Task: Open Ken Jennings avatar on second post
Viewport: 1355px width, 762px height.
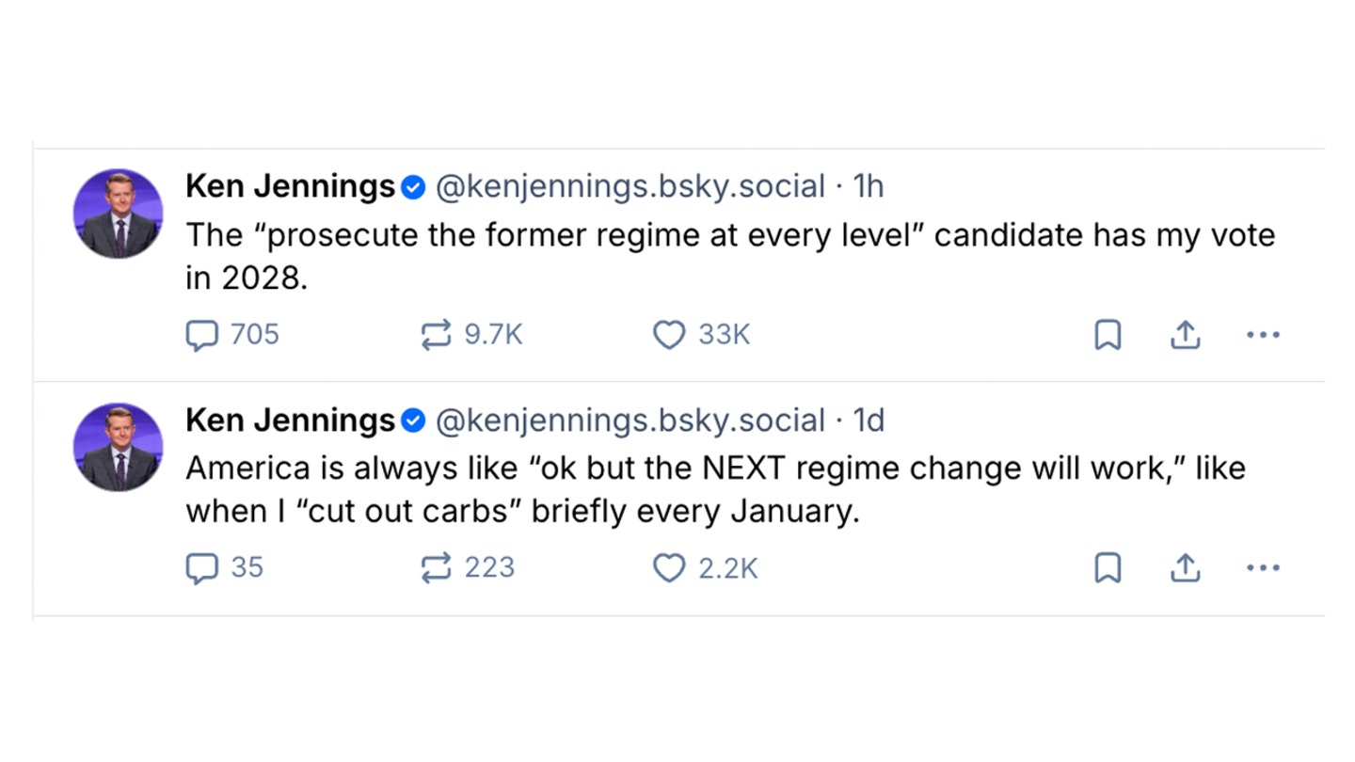Action: (x=119, y=447)
